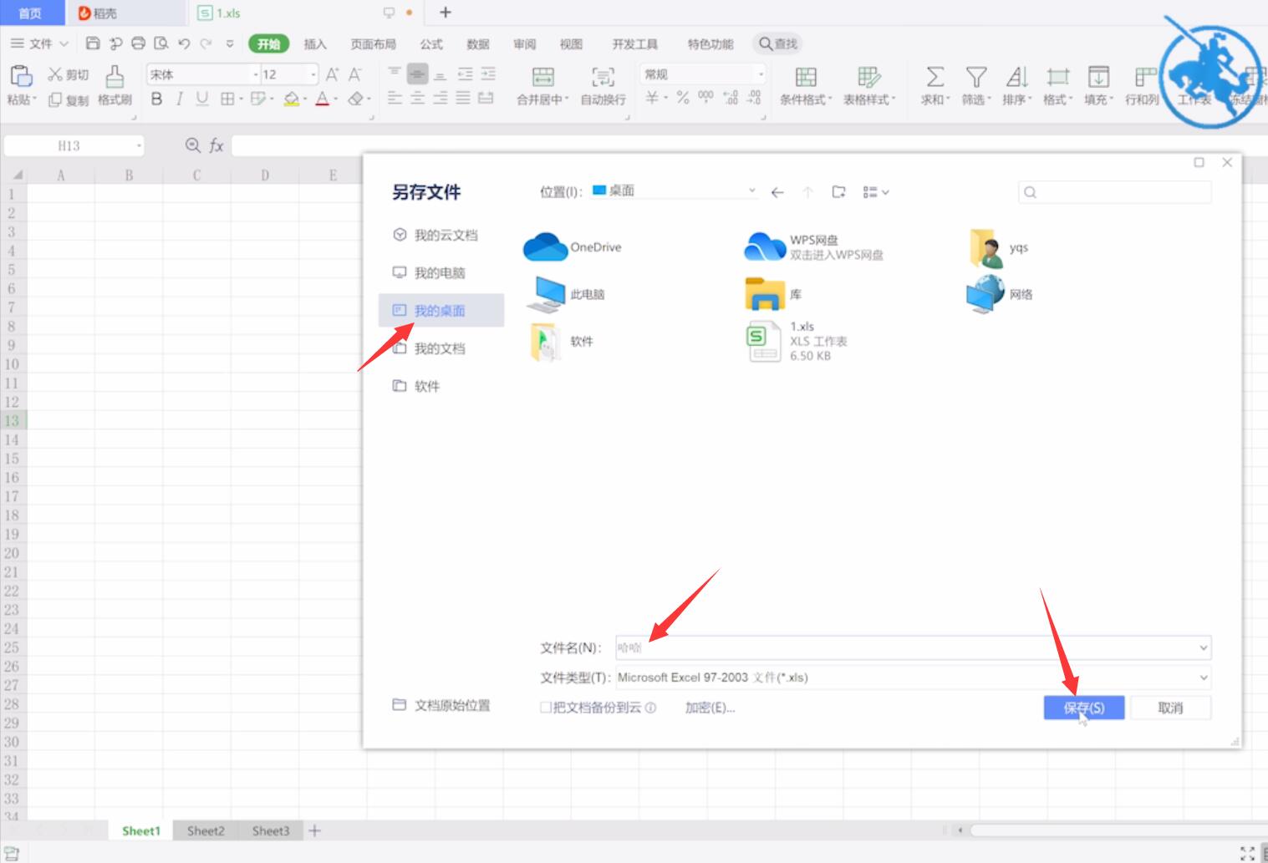Select 我的文档 in sidebar

pos(441,348)
